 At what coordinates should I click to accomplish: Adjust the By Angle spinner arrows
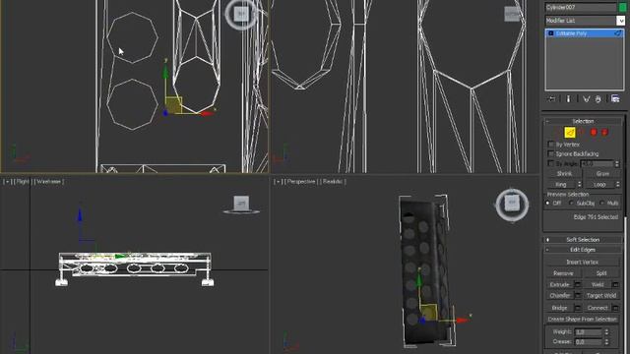coord(617,164)
